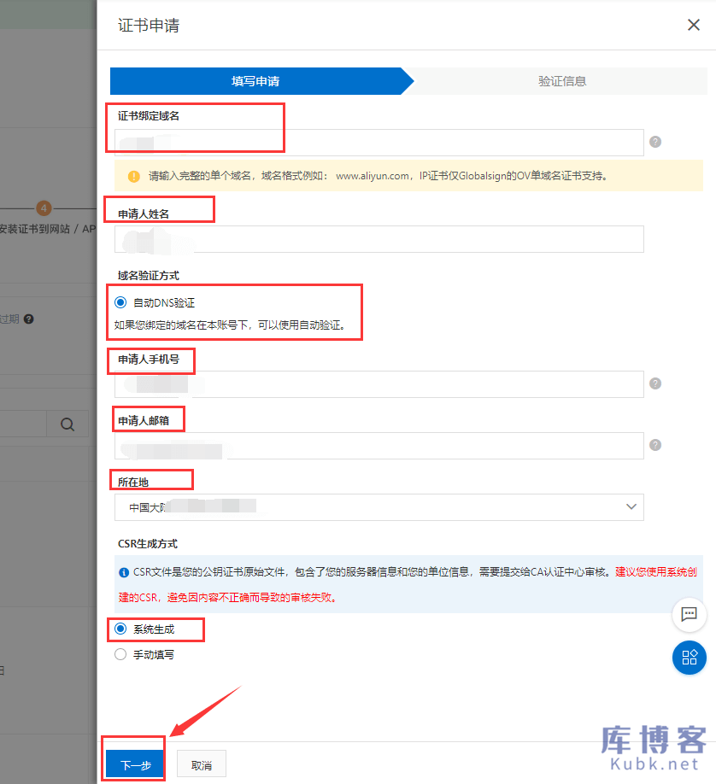
Task: Click the search magnifier icon on the left panel
Action: (x=67, y=424)
